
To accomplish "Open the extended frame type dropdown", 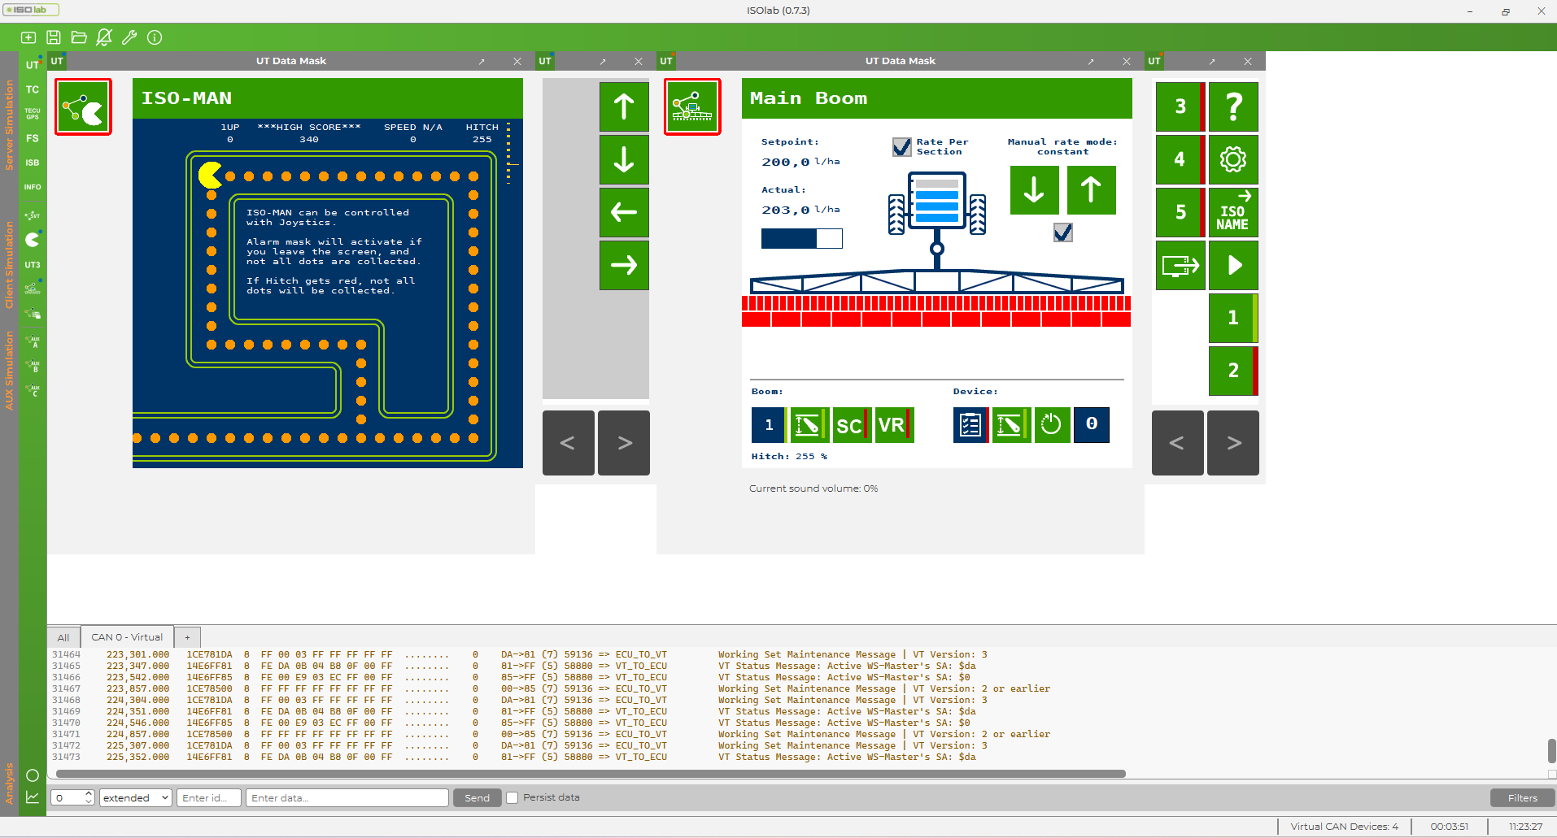I will [x=136, y=797].
